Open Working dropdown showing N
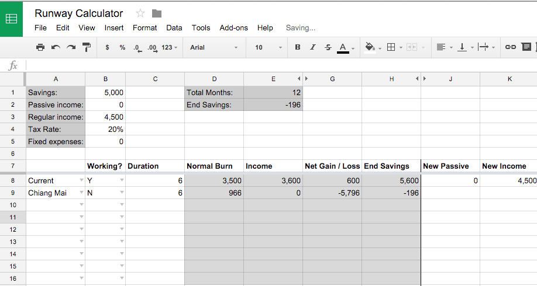Screen dimensions: 537x286 click(122, 193)
